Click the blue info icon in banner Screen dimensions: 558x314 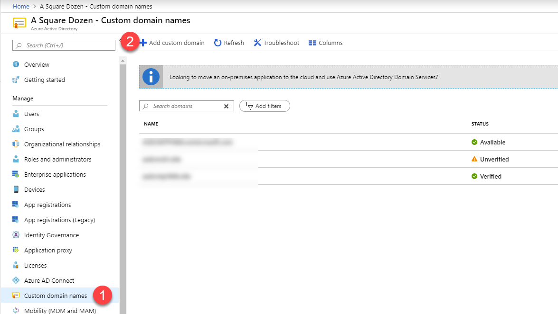[151, 77]
